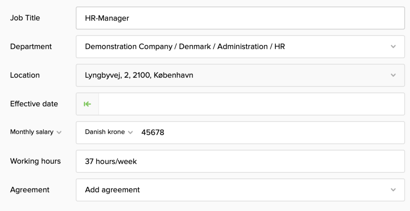This screenshot has width=410, height=211.
Task: Click the green arrow icon in Effective date
Action: point(88,104)
